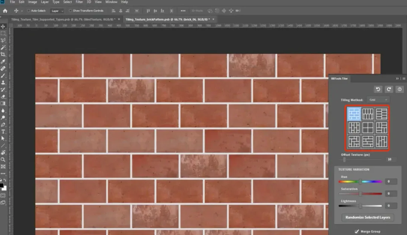The image size is (407, 235).
Task: Choose the running bond brick tiling pattern
Action: pyautogui.click(x=354, y=114)
